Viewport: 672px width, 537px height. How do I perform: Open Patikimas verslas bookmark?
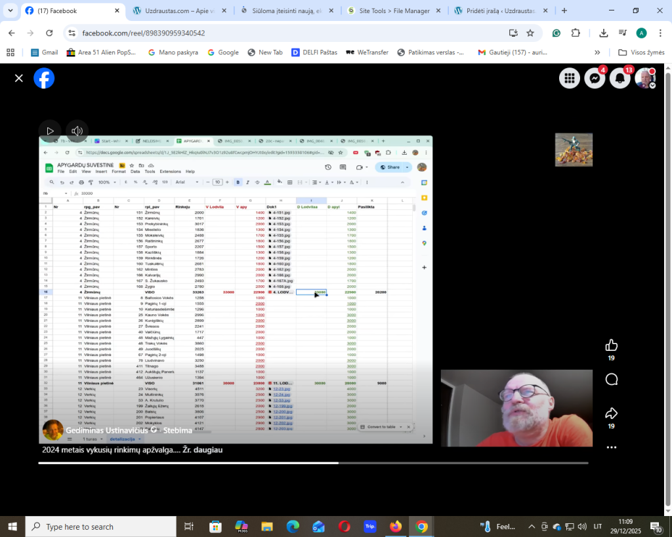point(430,52)
